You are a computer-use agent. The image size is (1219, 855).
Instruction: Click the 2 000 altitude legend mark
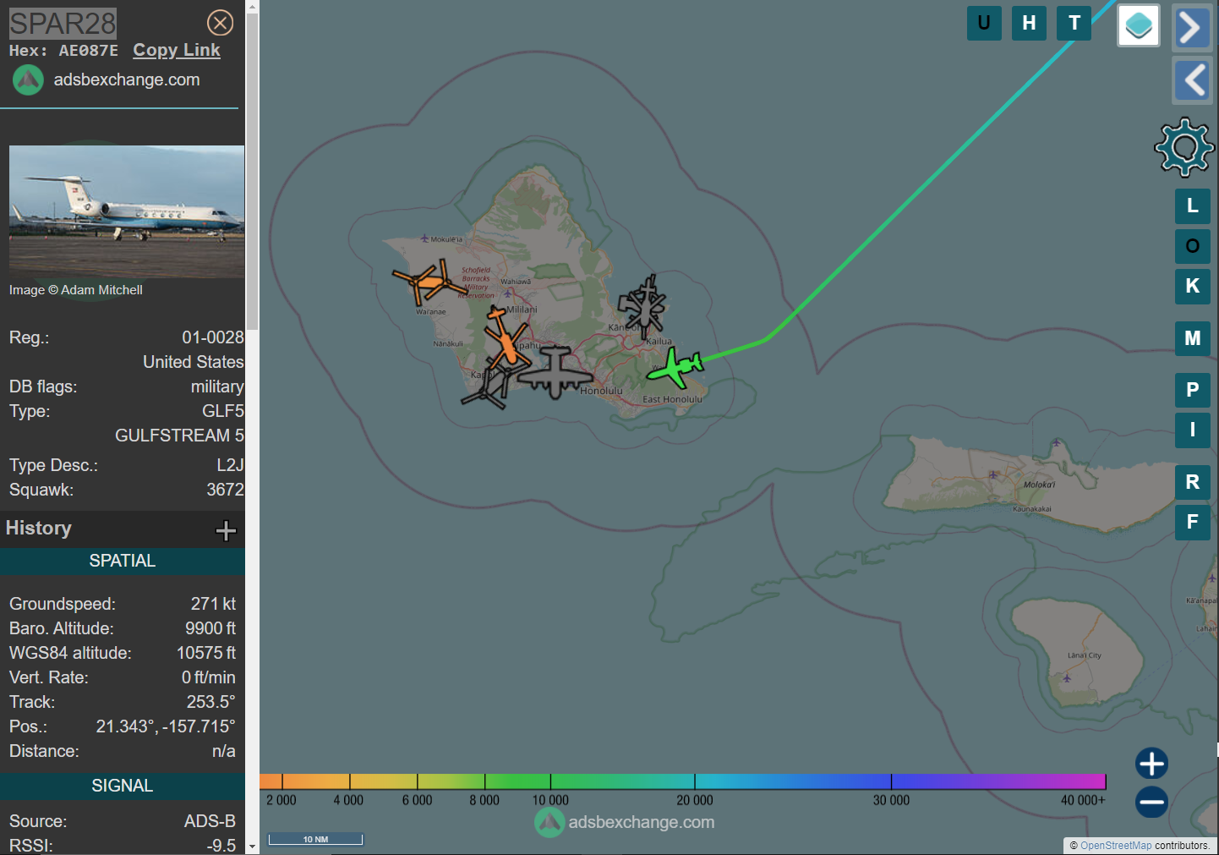coord(282,800)
